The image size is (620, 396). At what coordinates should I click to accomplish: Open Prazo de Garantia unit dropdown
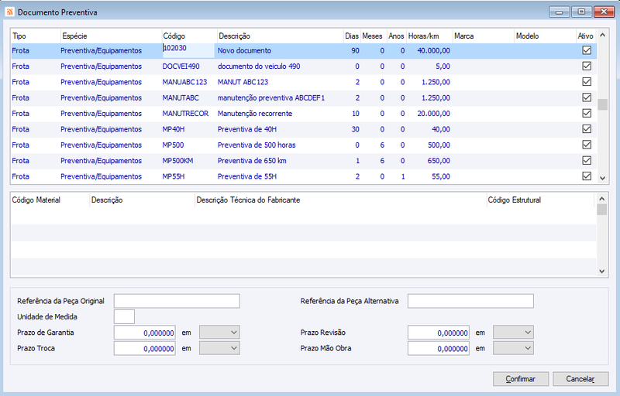tap(219, 333)
